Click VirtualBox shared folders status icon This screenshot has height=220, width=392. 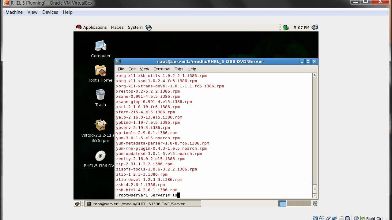coord(341,218)
